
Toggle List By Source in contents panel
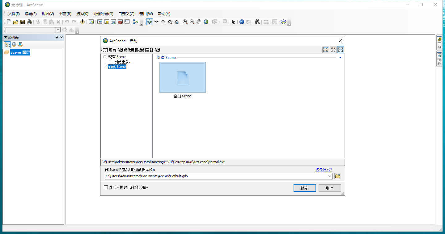pos(14,45)
